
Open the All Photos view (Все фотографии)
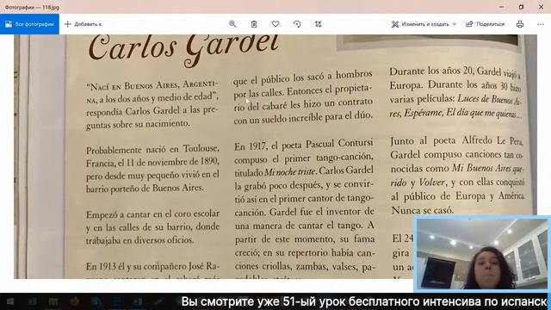pos(29,24)
